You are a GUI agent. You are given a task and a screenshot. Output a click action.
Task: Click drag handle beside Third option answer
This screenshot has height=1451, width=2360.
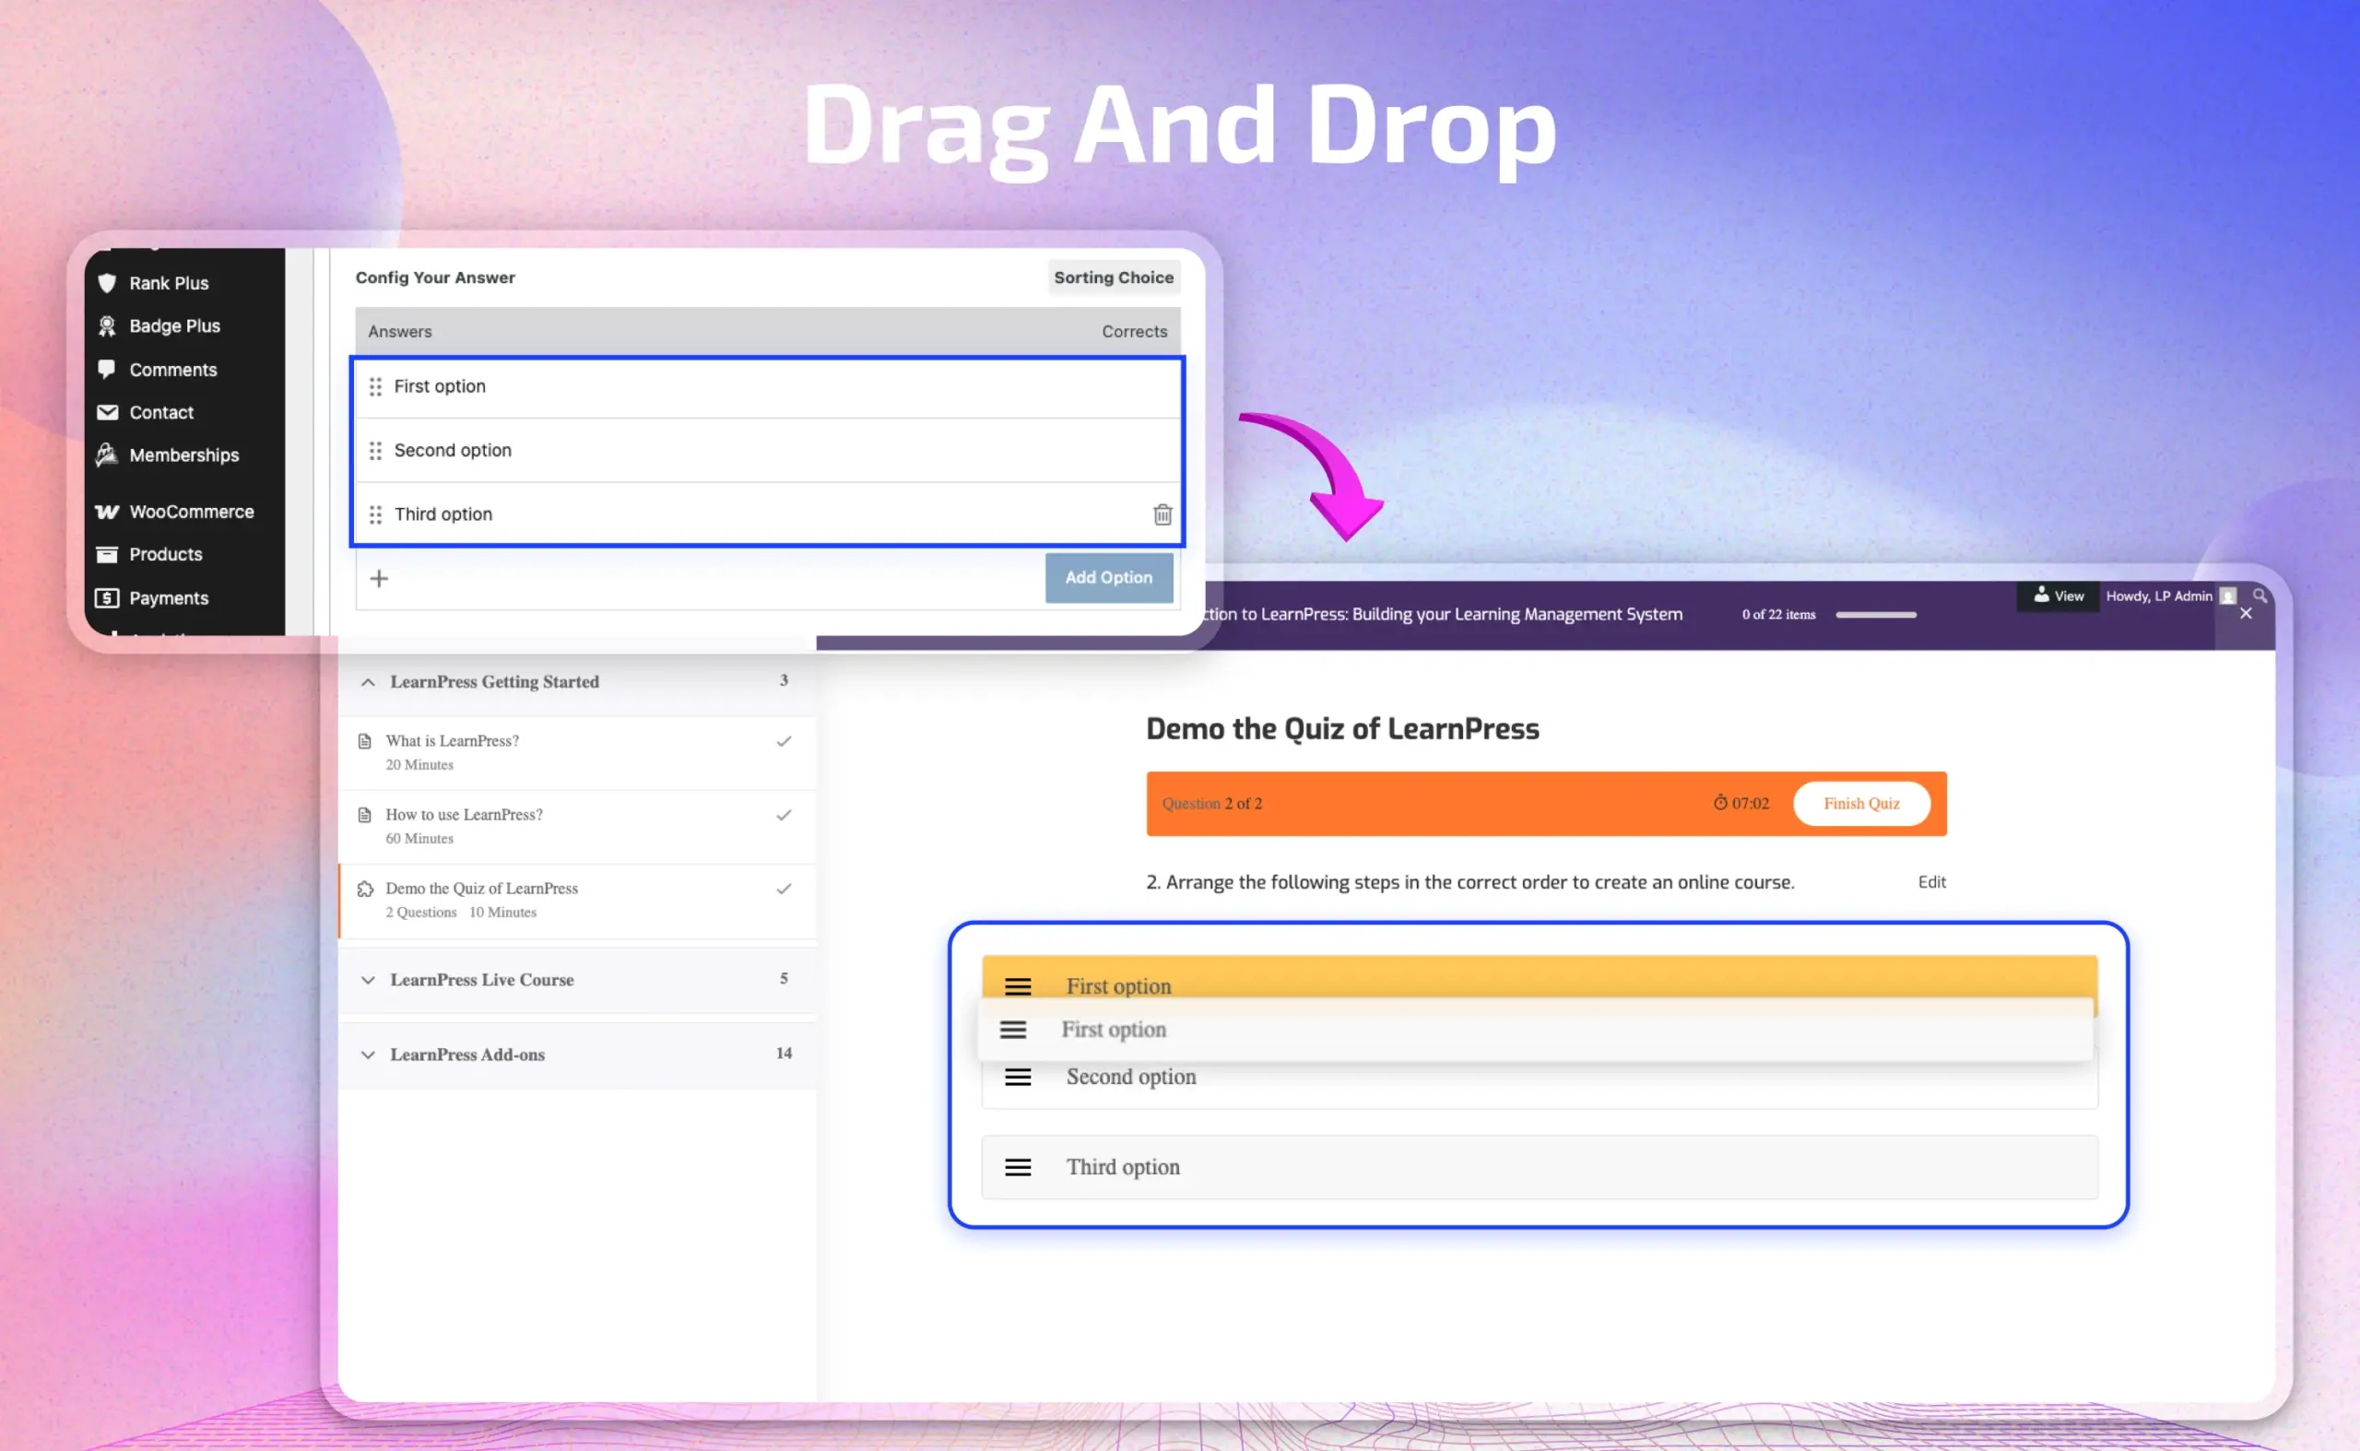375,514
